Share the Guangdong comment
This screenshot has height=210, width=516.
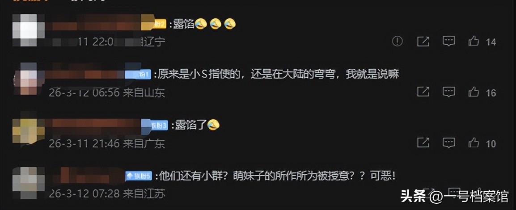click(423, 143)
